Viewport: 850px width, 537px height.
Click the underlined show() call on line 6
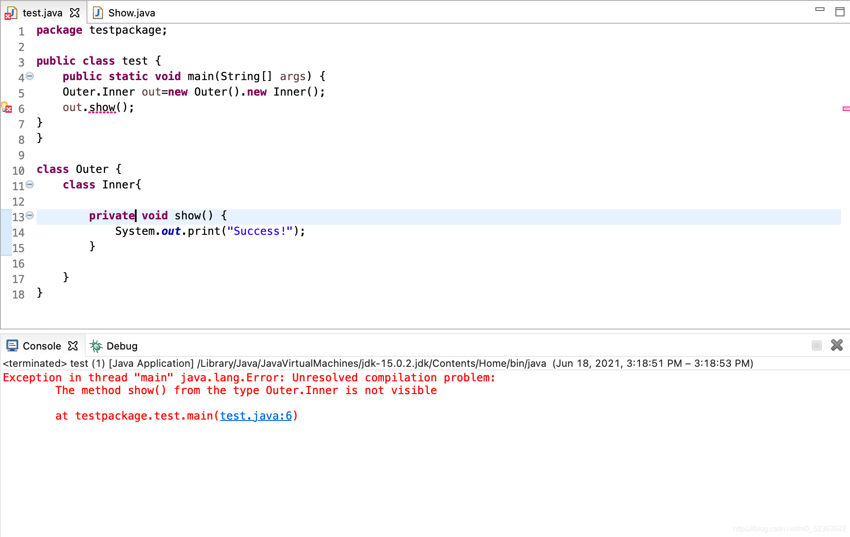click(102, 108)
